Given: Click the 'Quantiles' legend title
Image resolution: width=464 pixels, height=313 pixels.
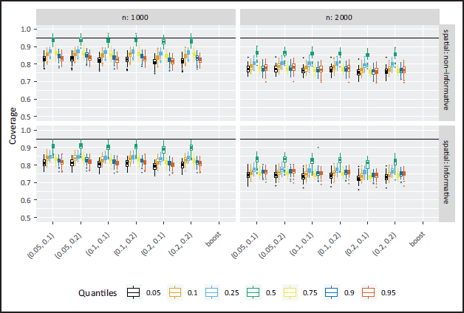Looking at the screenshot, I should click(x=98, y=293).
